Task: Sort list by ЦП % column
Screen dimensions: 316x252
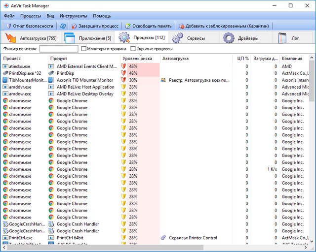Action: (x=243, y=59)
